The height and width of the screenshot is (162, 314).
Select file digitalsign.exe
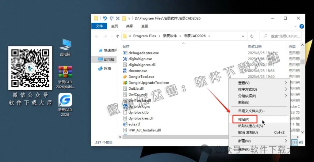(x=140, y=59)
